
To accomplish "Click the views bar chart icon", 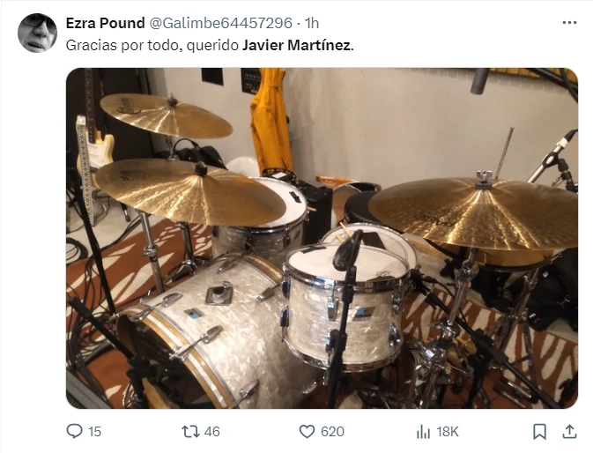I will [x=423, y=431].
